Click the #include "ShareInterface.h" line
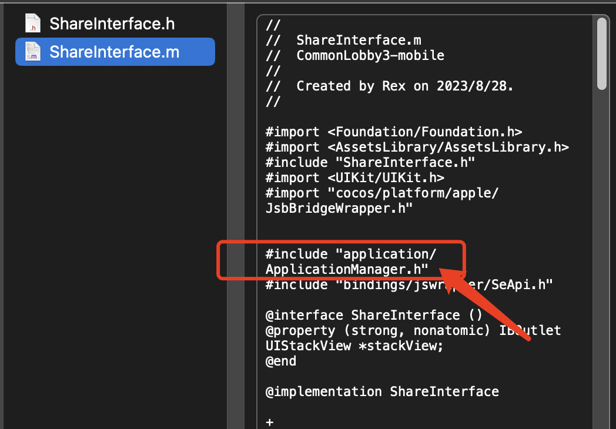 [x=370, y=162]
